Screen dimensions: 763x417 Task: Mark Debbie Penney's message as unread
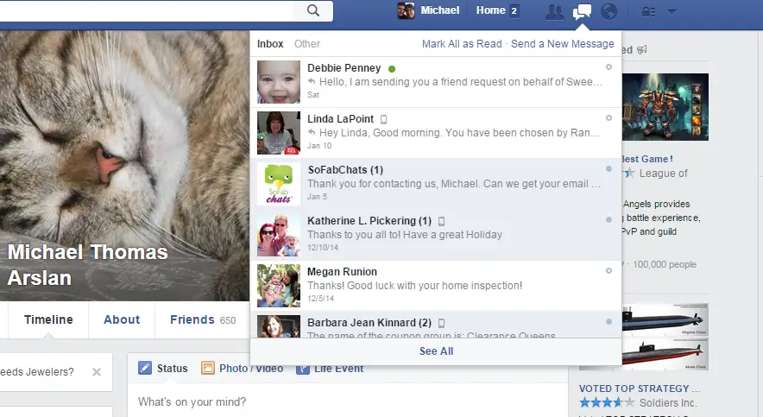pyautogui.click(x=609, y=67)
